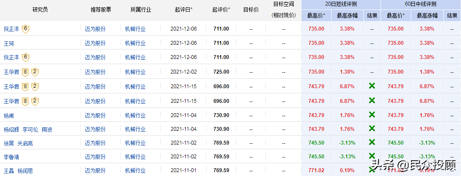Open analyst 王磊's link

point(9,171)
